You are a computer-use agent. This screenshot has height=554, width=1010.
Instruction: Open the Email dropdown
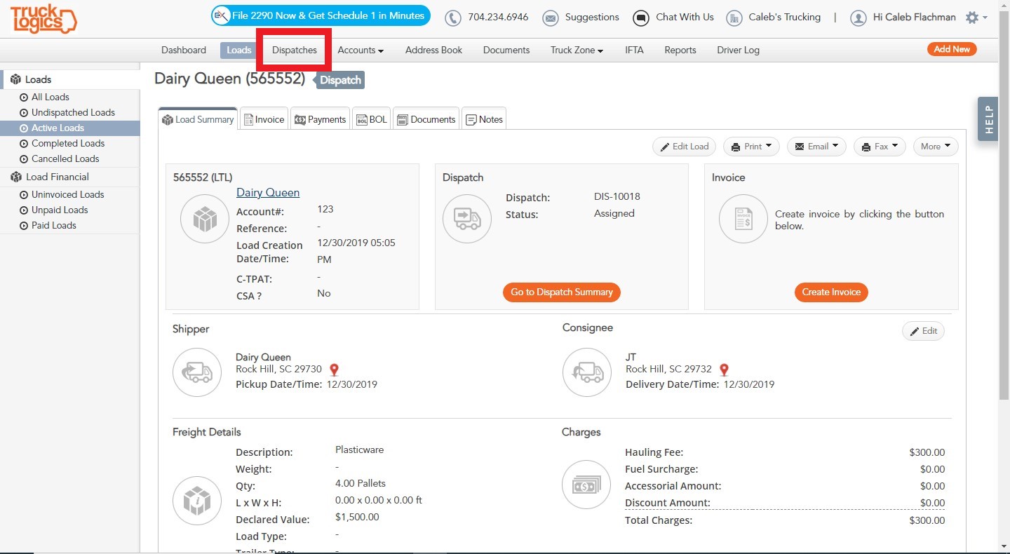point(817,147)
